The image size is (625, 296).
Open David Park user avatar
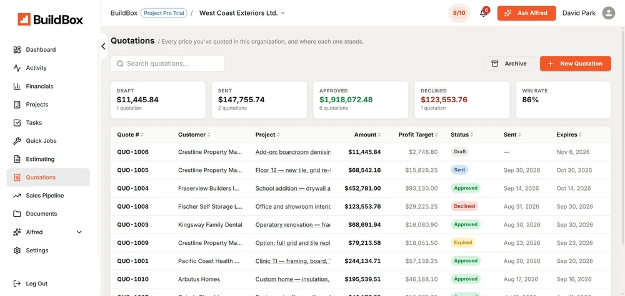pos(609,13)
